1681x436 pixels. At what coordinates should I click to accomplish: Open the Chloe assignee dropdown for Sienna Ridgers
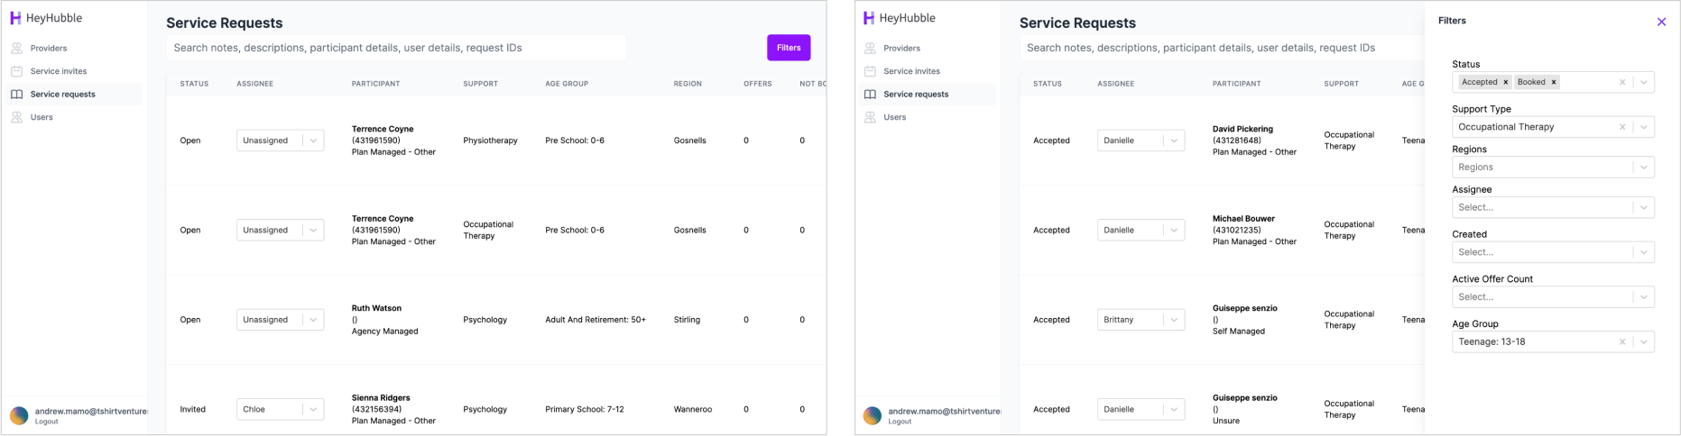coord(280,409)
